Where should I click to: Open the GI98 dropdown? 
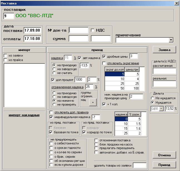coord(161,109)
